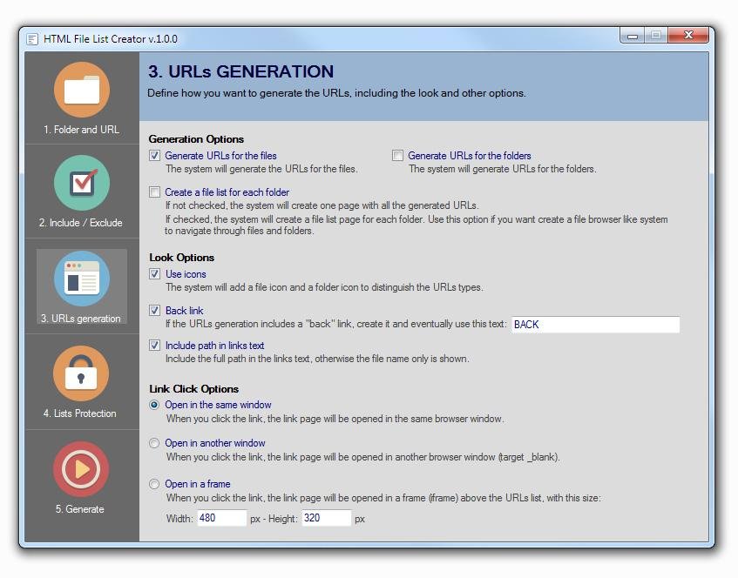Uncheck Include path in links text
This screenshot has width=738, height=578.
(153, 346)
